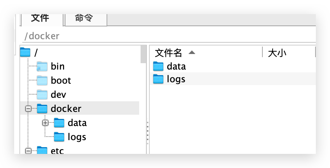Image resolution: width=330 pixels, height=168 pixels.
Task: Select the boot label in tree
Action: (61, 80)
